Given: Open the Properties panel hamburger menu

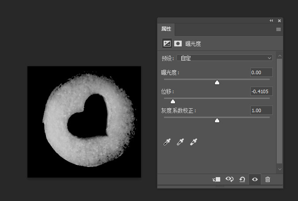Looking at the screenshot, I should pyautogui.click(x=279, y=29).
